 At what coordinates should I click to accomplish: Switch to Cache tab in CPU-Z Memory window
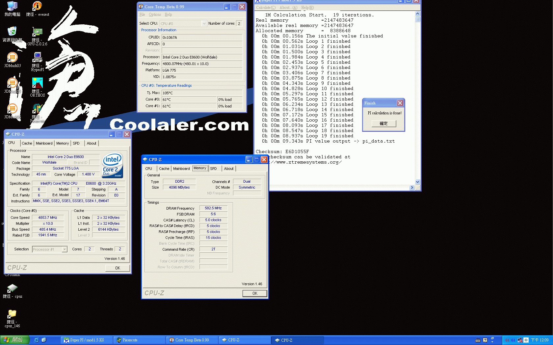[164, 169]
